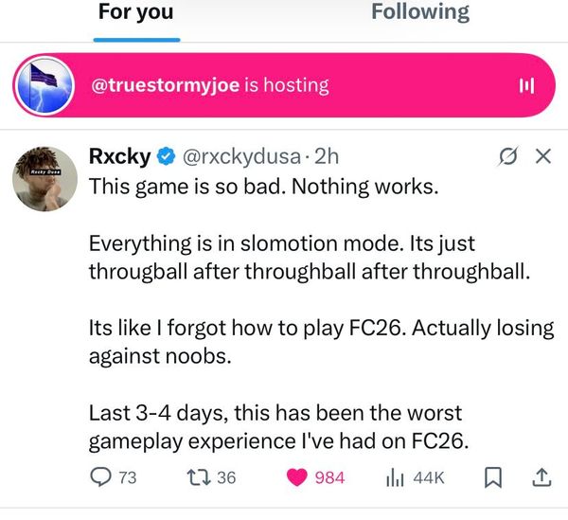Open replies via the comment bubble icon
The image size is (568, 520).
point(100,477)
